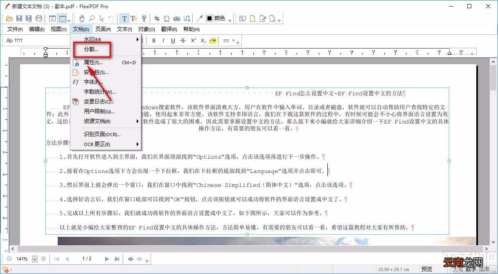Click the Undo icon
498x274 pixels.
(x=111, y=18)
